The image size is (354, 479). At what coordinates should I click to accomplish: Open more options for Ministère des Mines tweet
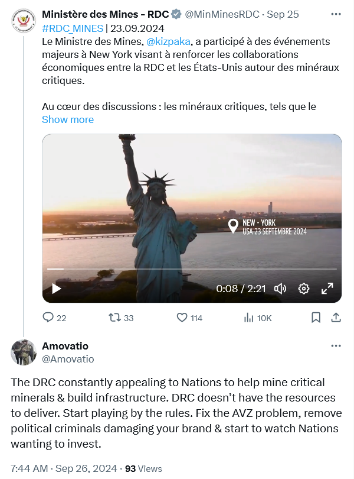point(336,14)
